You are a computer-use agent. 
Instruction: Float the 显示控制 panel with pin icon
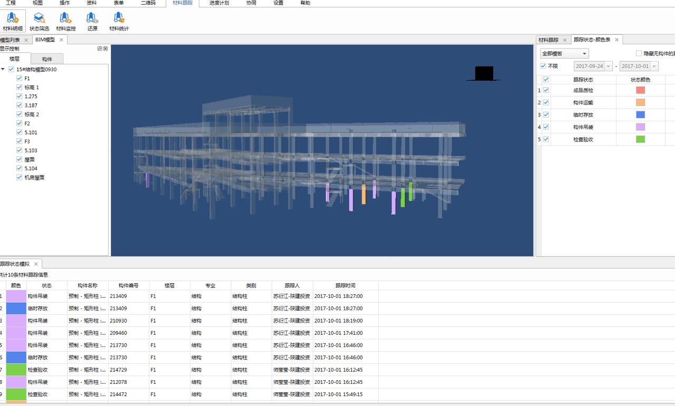tap(100, 49)
